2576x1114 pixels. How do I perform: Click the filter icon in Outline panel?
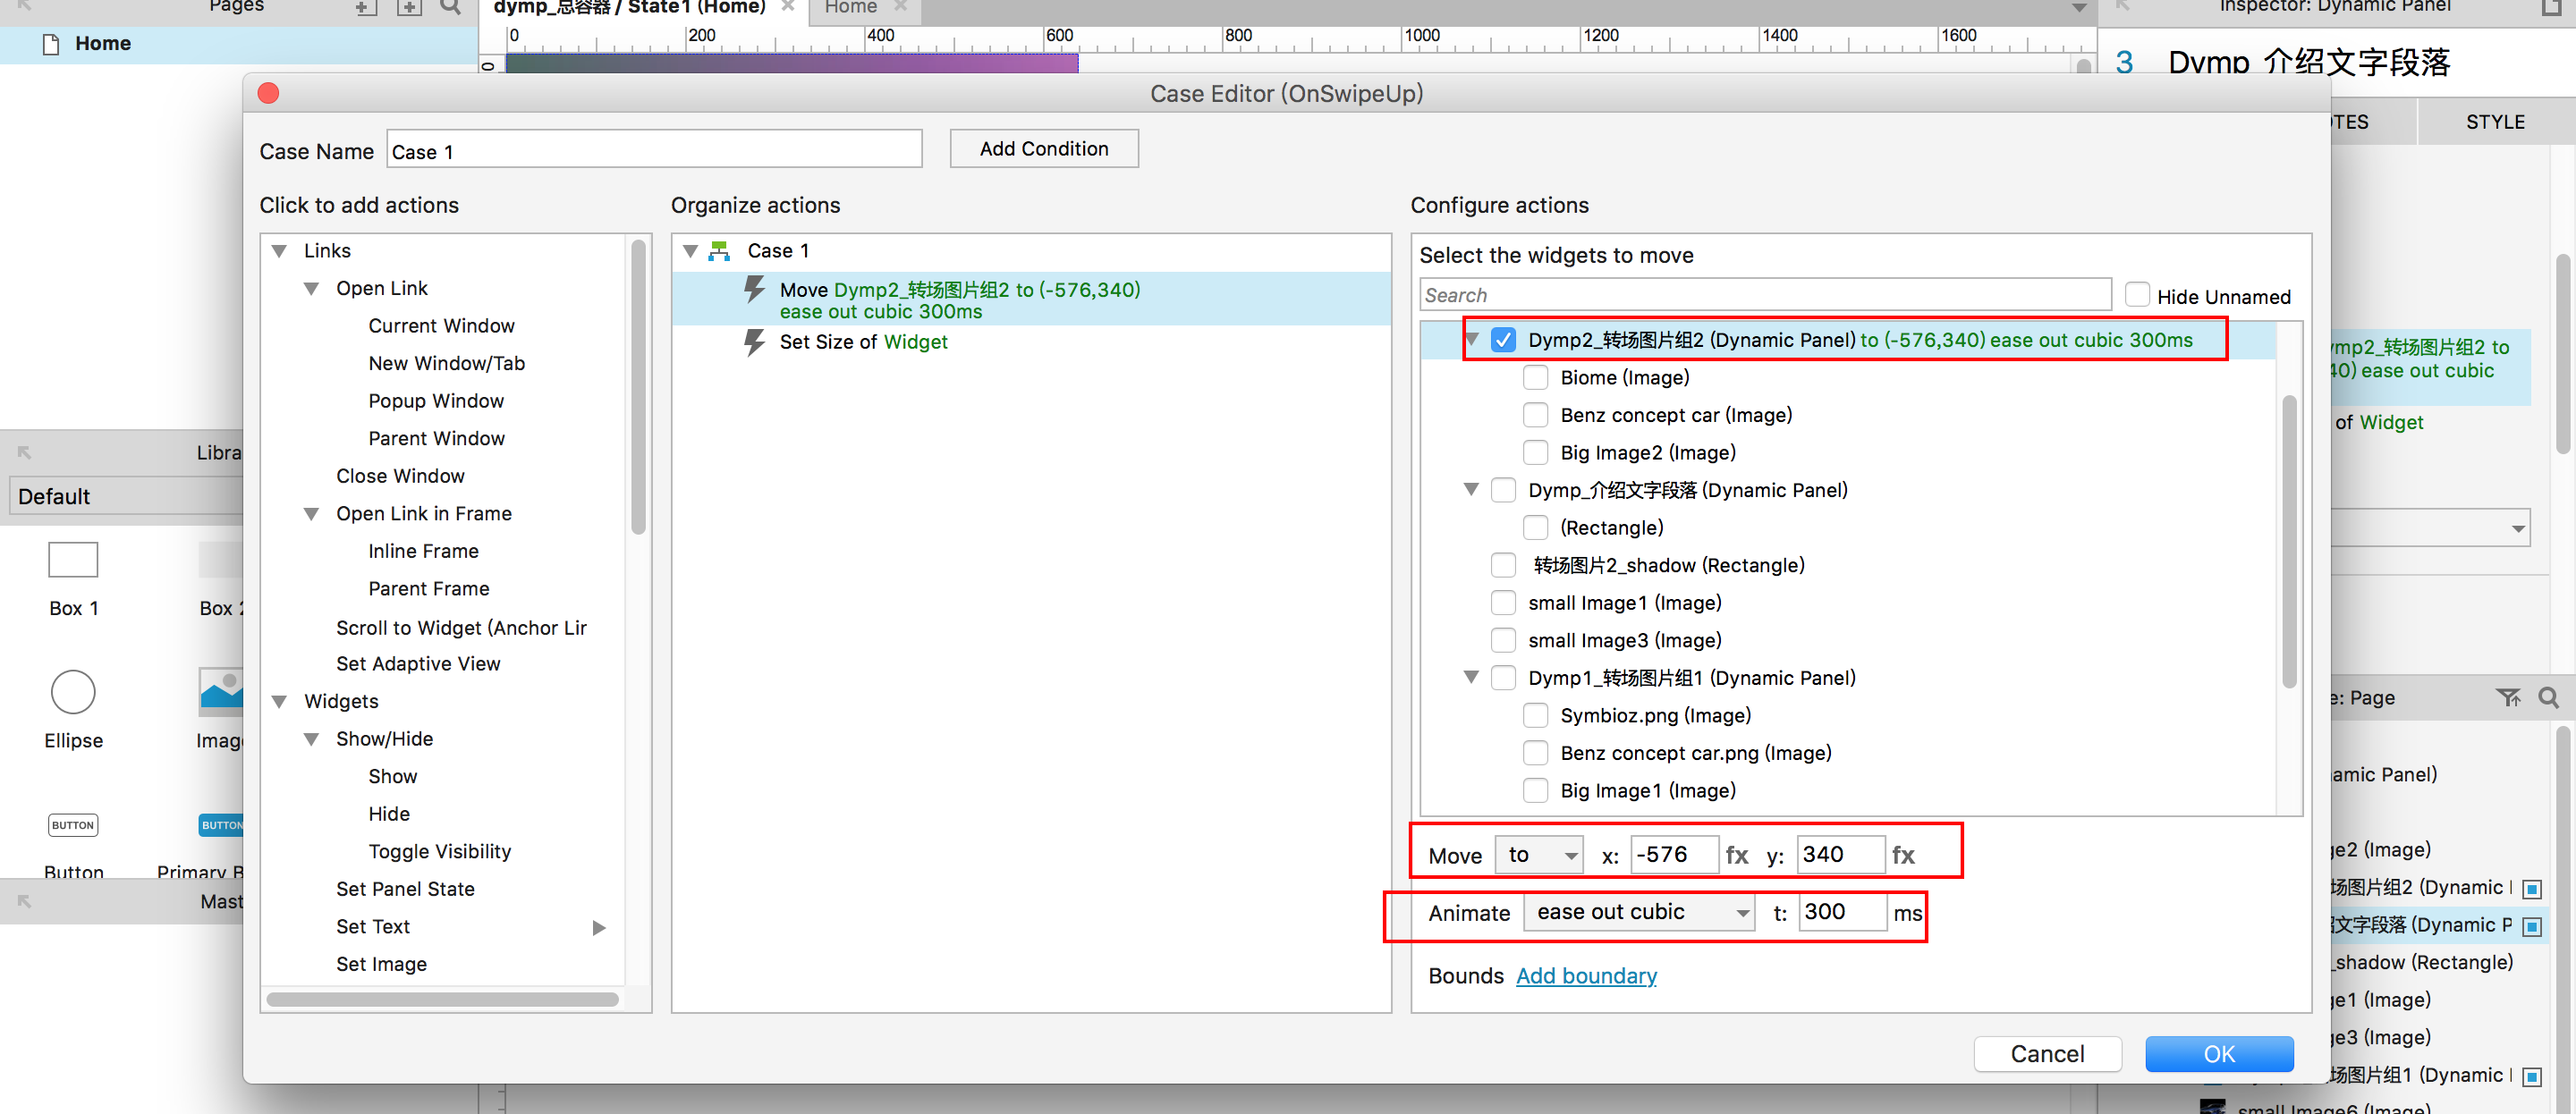(x=2507, y=697)
